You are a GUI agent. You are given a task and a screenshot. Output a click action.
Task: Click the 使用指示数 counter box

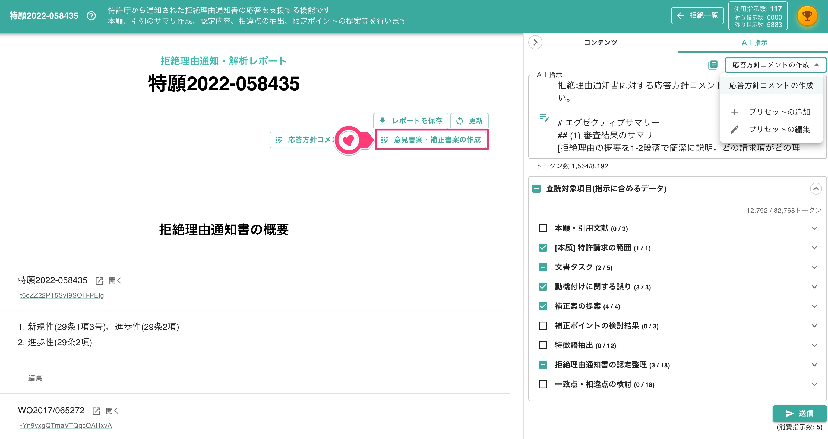click(758, 16)
